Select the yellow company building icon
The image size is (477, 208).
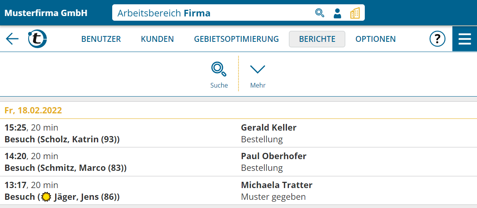[x=355, y=13]
